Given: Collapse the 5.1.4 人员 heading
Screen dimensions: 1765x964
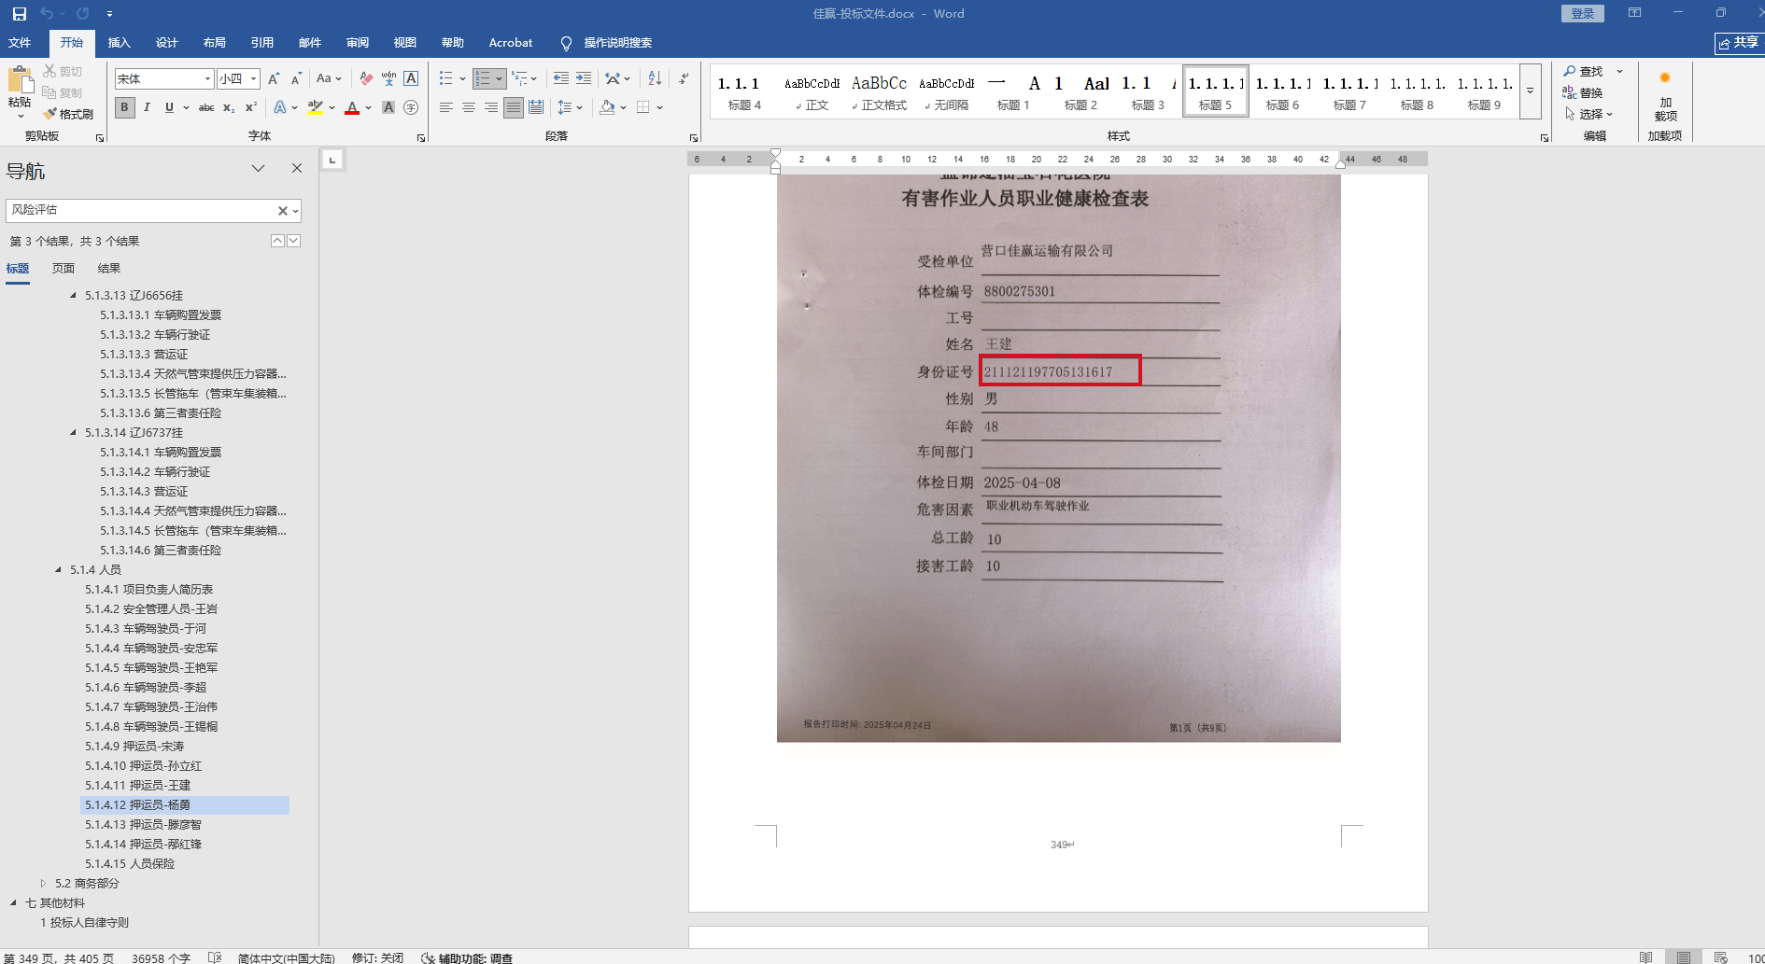Looking at the screenshot, I should (59, 569).
